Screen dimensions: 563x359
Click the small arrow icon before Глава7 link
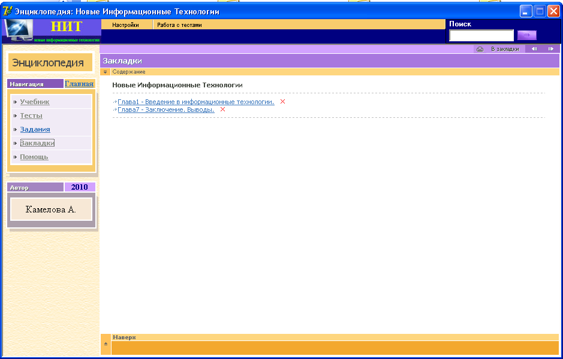(115, 110)
